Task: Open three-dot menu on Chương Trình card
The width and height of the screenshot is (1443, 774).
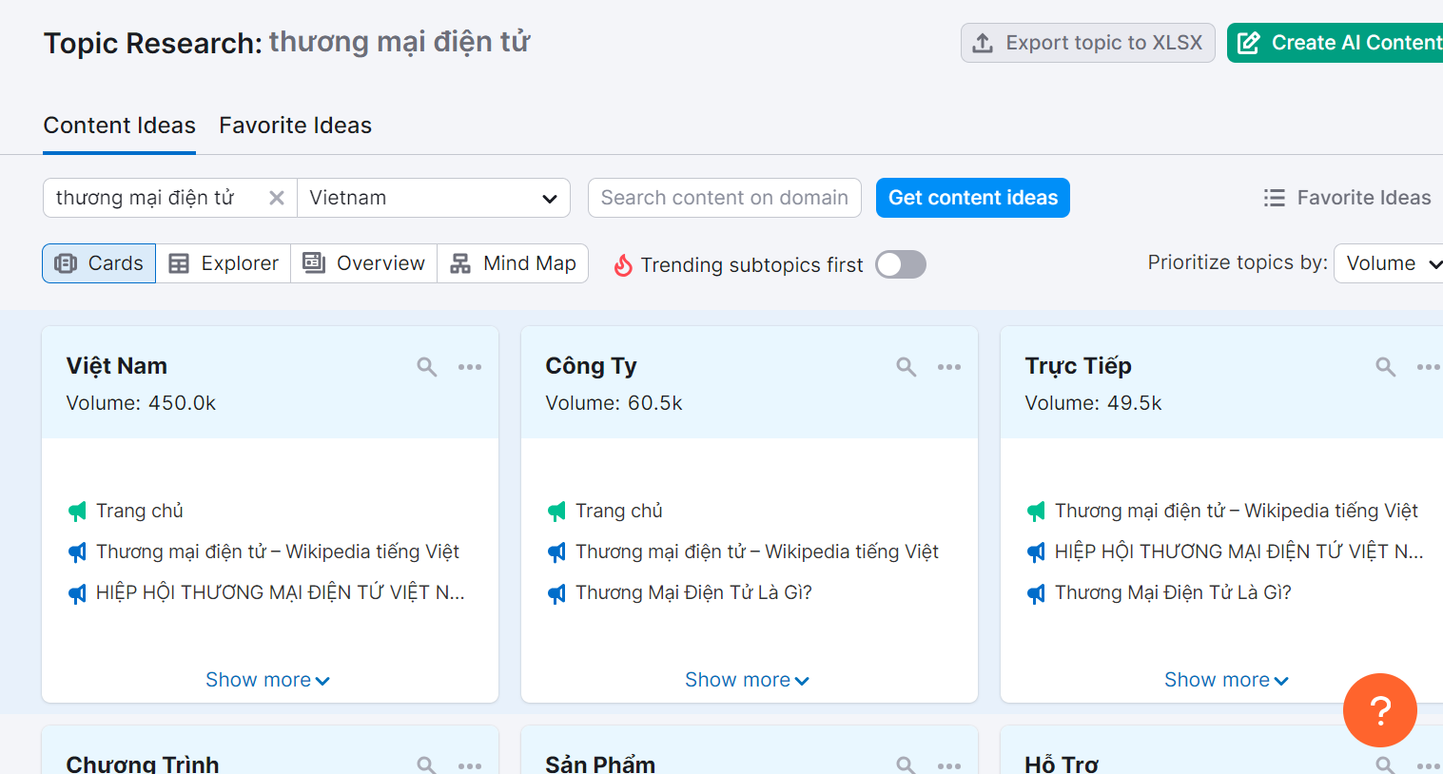Action: coord(470,765)
